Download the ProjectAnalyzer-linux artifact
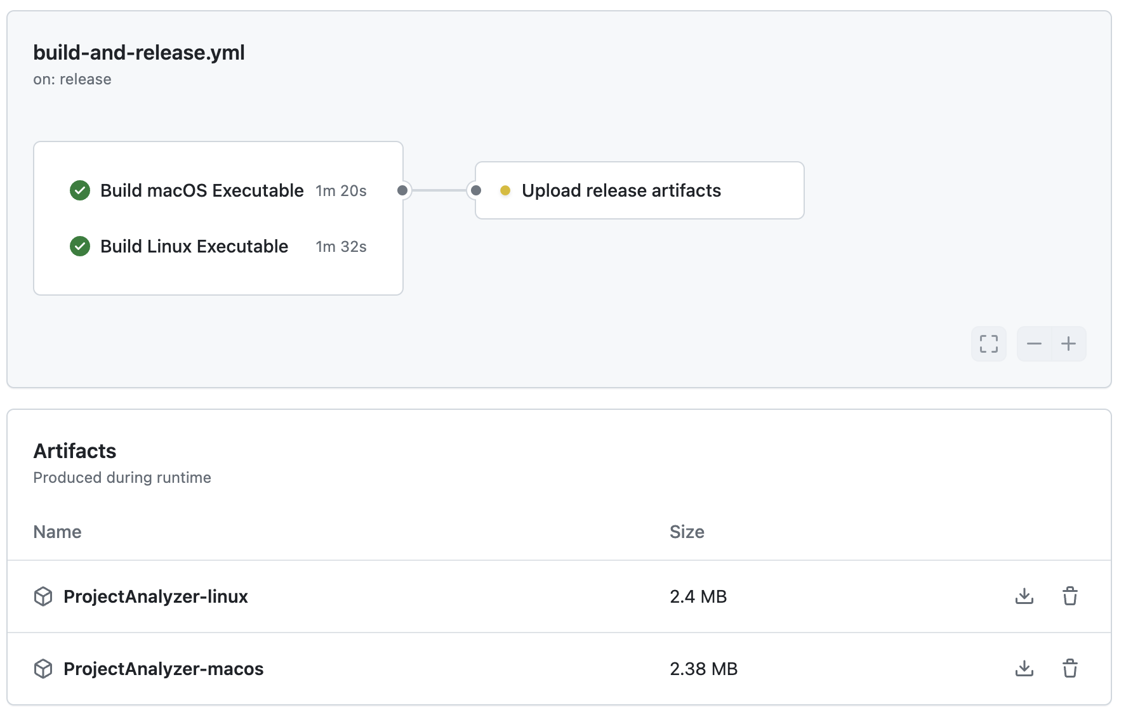Screen dimensions: 1126x722 (x=1024, y=596)
